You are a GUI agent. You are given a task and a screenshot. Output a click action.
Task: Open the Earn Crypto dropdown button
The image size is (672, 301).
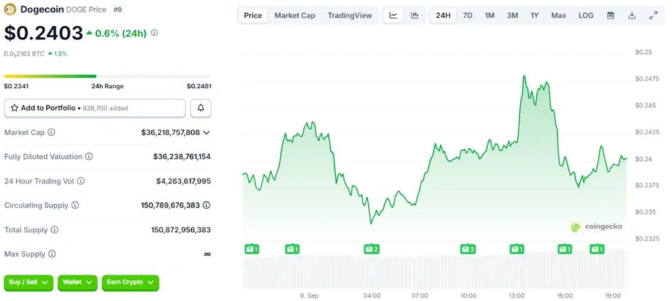130,282
